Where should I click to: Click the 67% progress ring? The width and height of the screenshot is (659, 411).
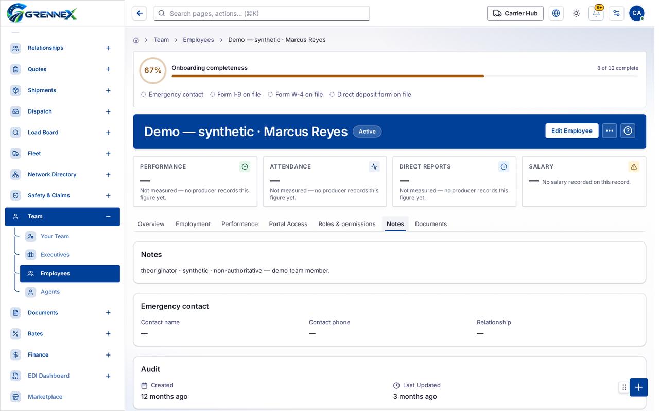click(153, 70)
